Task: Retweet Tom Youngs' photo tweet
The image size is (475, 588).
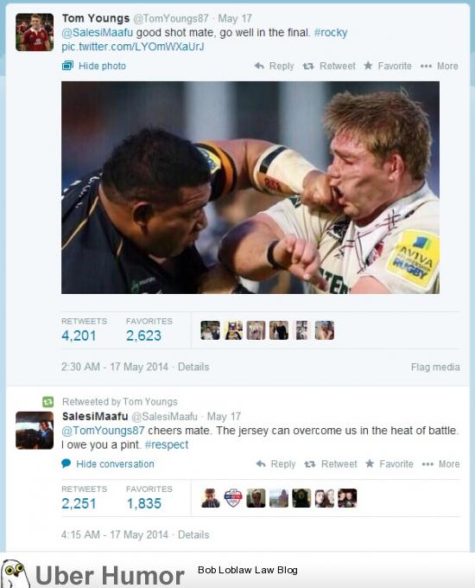Action: [329, 66]
